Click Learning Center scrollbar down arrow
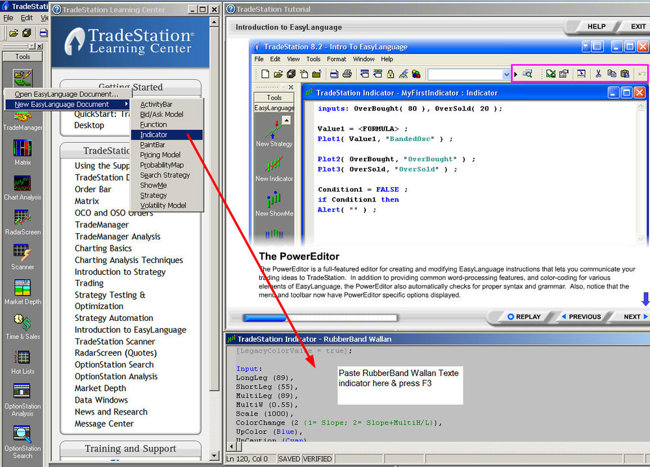The height and width of the screenshot is (467, 650). 214,455
